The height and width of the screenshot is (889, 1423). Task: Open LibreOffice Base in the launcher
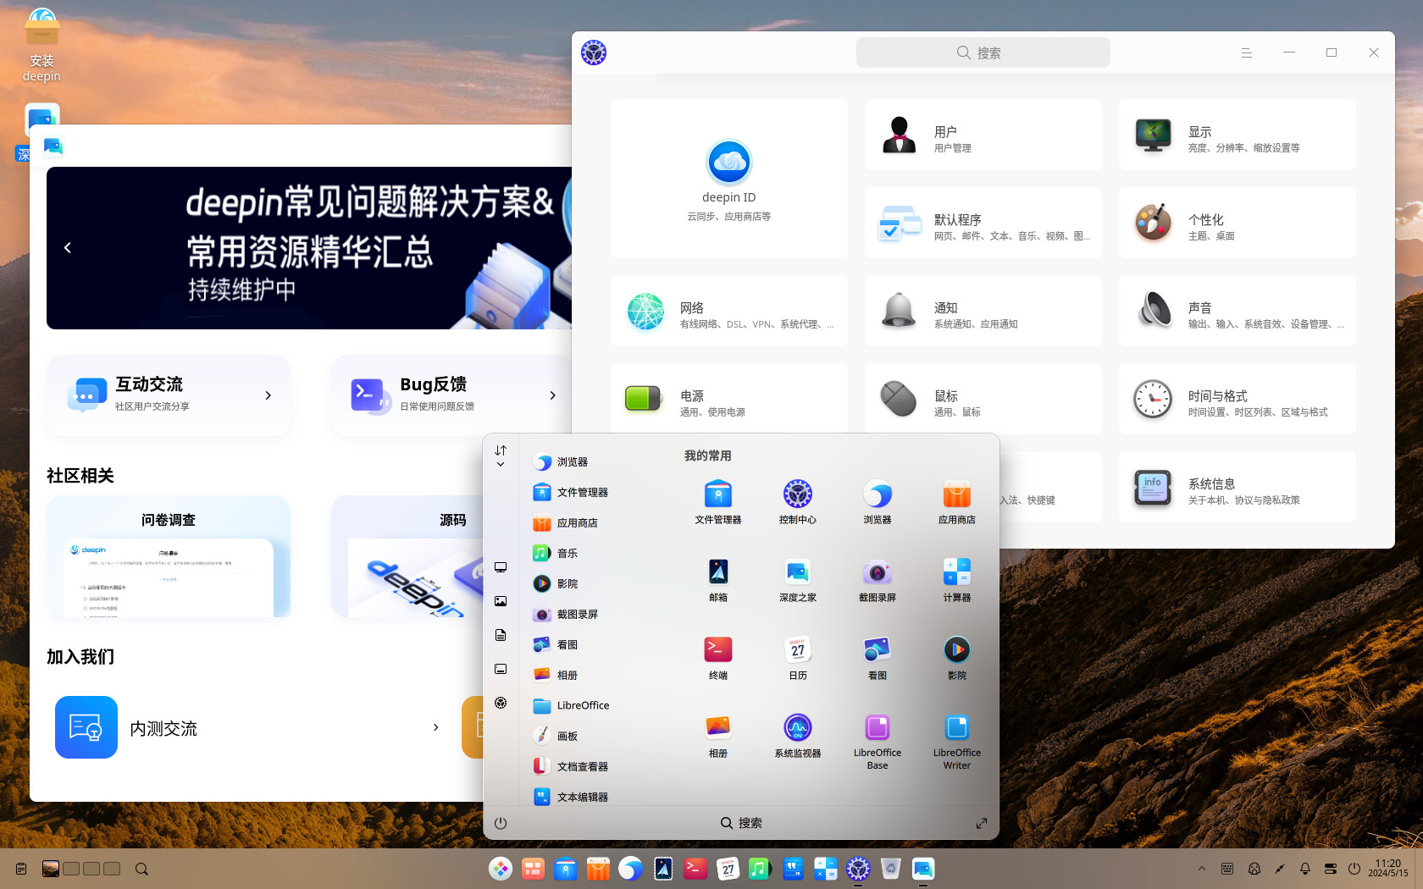click(877, 742)
